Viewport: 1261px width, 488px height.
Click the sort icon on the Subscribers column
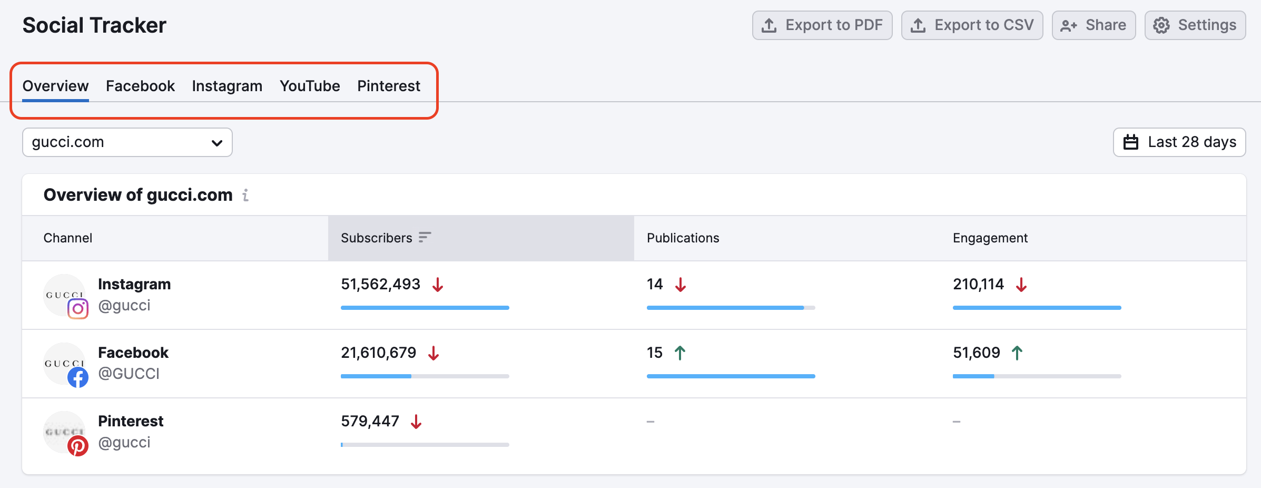(425, 238)
